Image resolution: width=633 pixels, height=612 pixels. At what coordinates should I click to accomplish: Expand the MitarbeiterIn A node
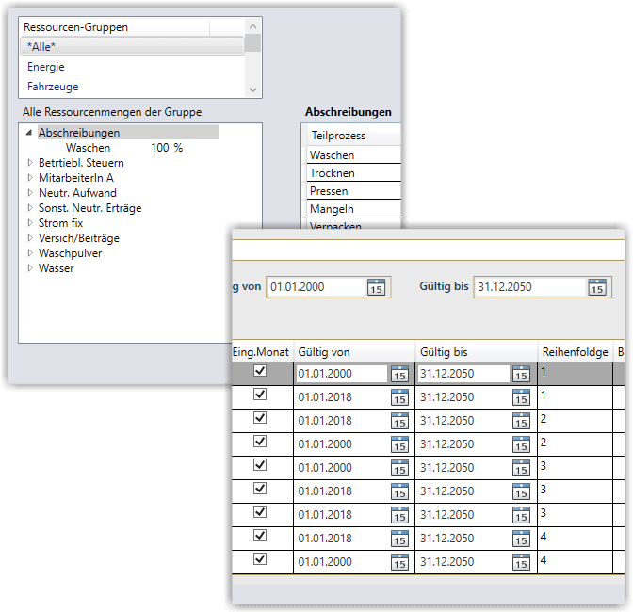tap(30, 178)
